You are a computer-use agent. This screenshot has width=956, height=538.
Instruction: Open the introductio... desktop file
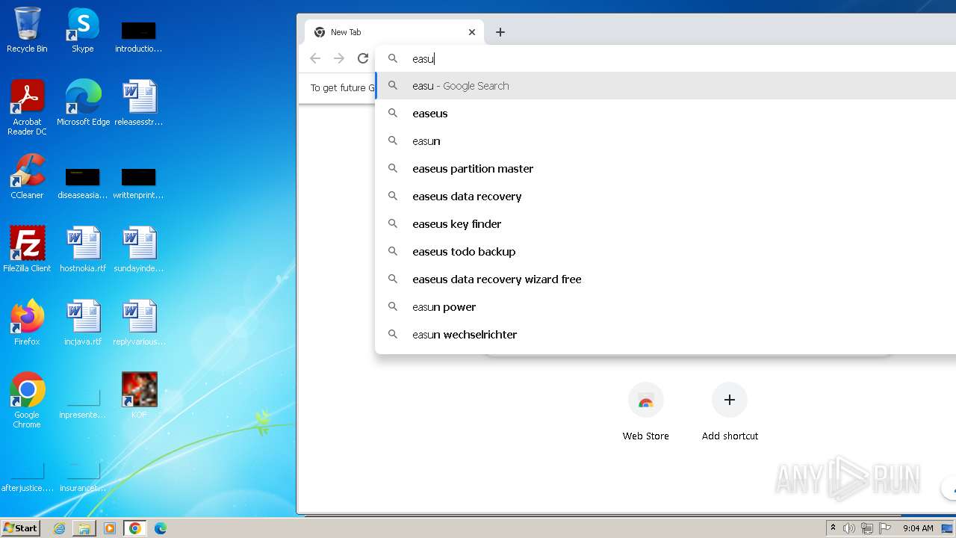139,36
